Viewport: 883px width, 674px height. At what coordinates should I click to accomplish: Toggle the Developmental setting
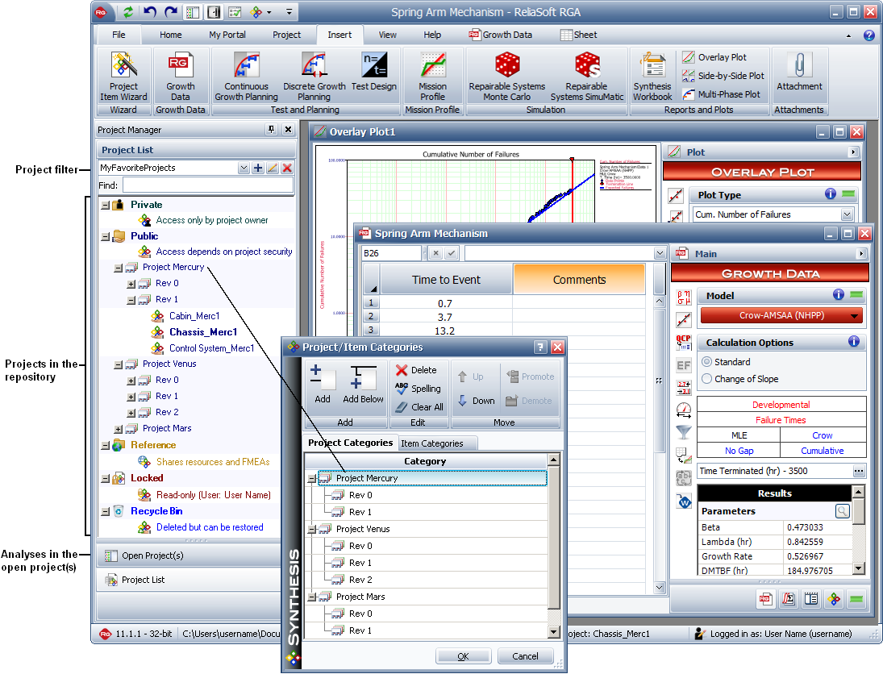tap(781, 404)
